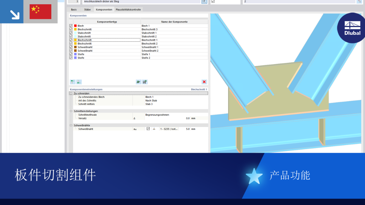Click the 'Komponententyp' column header
This screenshot has height=205, width=365.
[107, 22]
